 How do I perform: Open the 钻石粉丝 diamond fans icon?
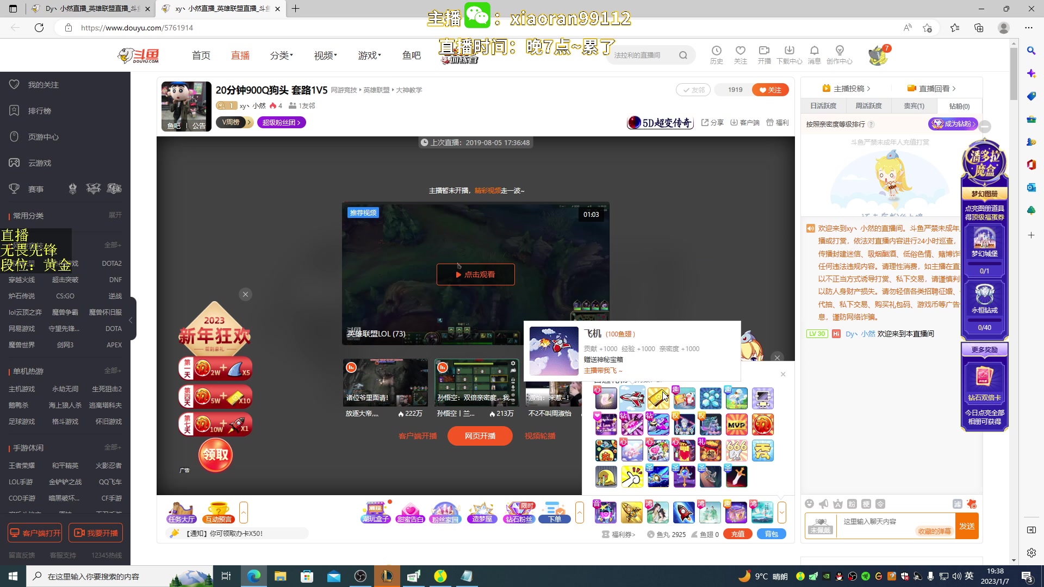(519, 513)
